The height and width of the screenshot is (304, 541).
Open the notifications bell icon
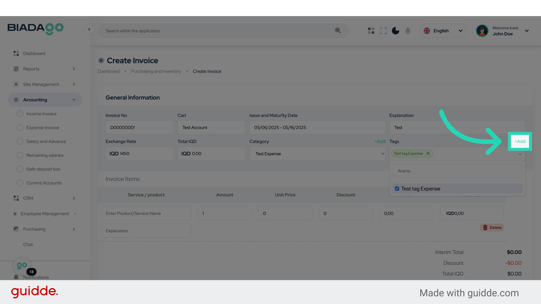[408, 31]
